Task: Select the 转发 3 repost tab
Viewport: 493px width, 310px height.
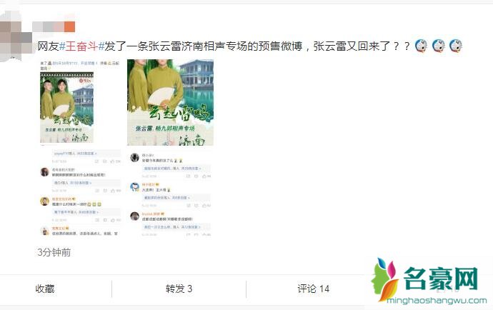Action: pyautogui.click(x=179, y=289)
